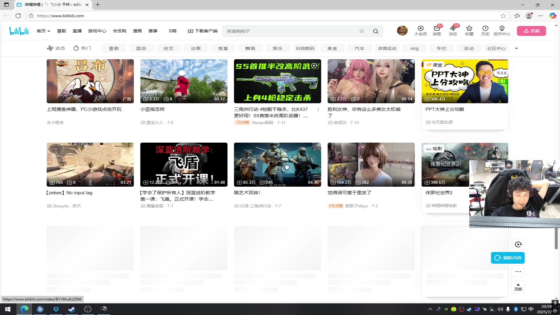Open Steam from the taskbar
Screen dimensions: 560x315
click(72, 309)
